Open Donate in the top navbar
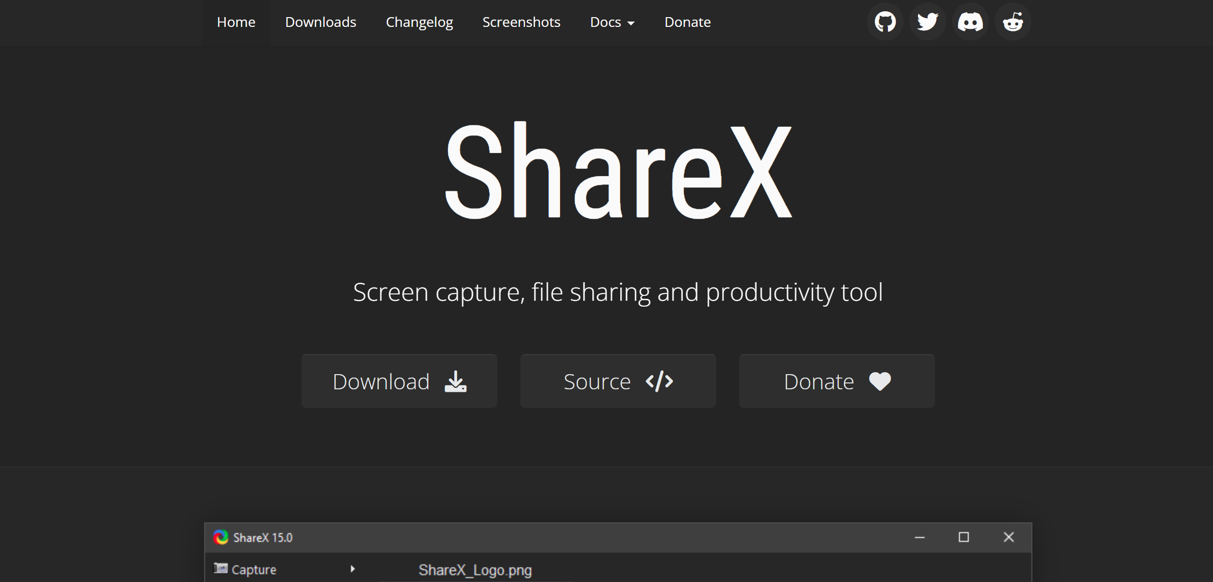Screen dimensions: 1213x582 tap(687, 22)
